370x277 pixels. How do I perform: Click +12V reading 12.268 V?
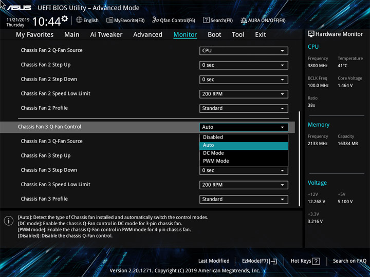[317, 202]
